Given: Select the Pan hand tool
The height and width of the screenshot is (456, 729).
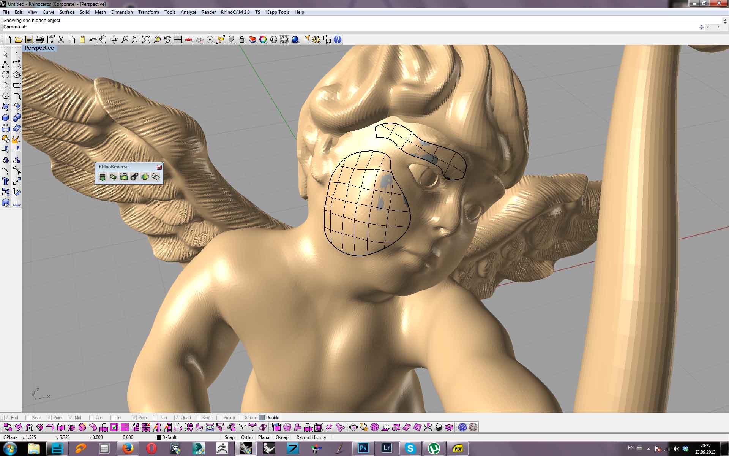Looking at the screenshot, I should tap(103, 40).
